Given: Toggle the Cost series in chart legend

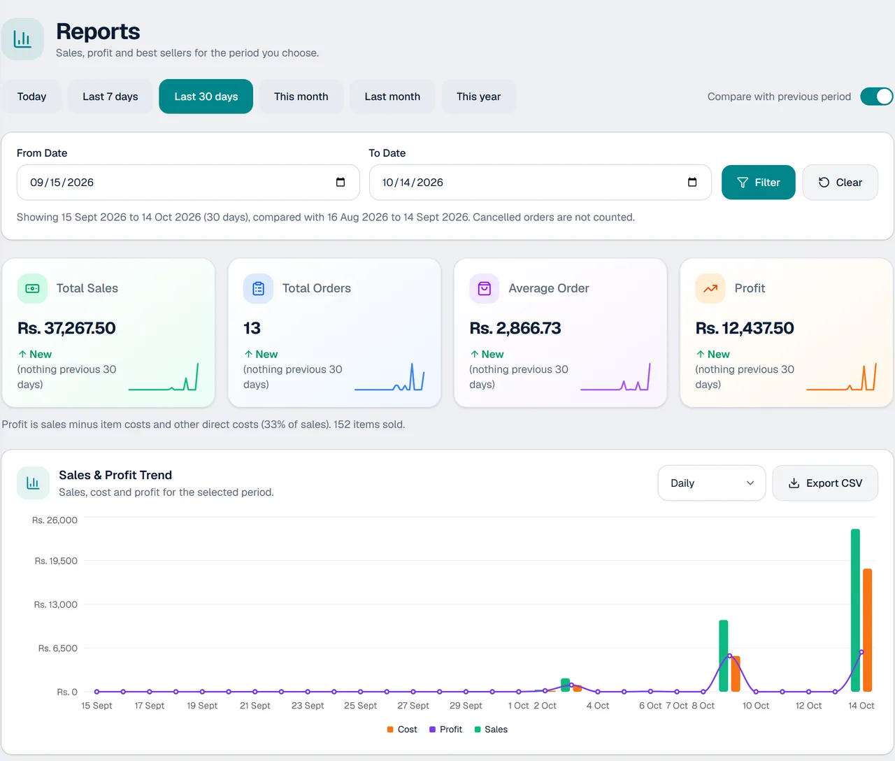Looking at the screenshot, I should (402, 730).
